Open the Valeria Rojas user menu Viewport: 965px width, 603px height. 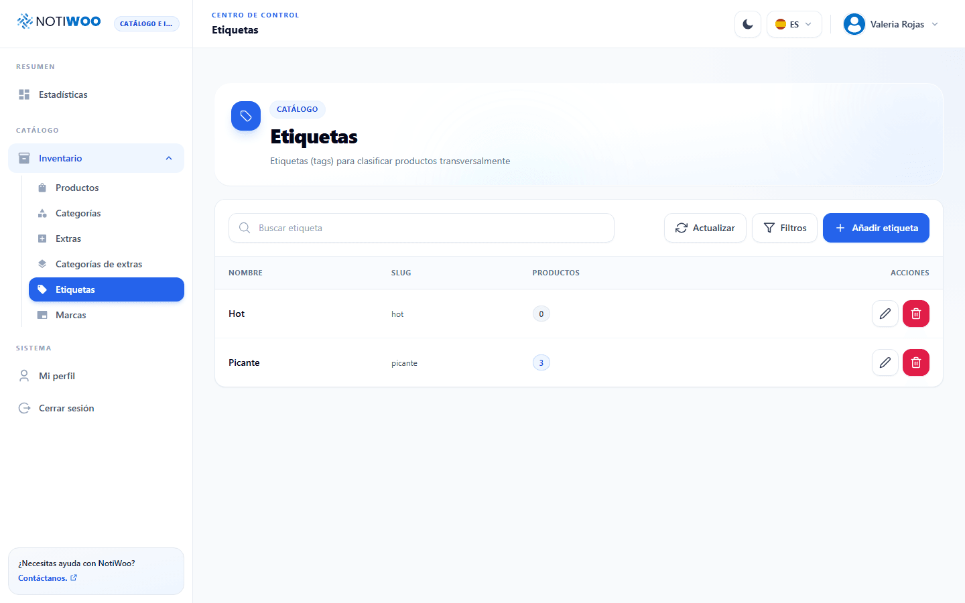pos(891,24)
